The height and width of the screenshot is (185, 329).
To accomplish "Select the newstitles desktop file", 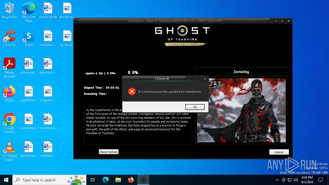I will (x=48, y=39).
